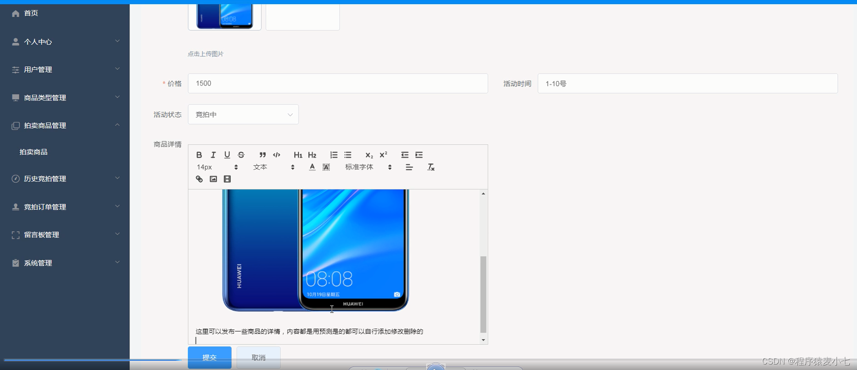This screenshot has height=370, width=857.
Task: Click the editor's vertical scrollbar thumb
Action: click(483, 294)
